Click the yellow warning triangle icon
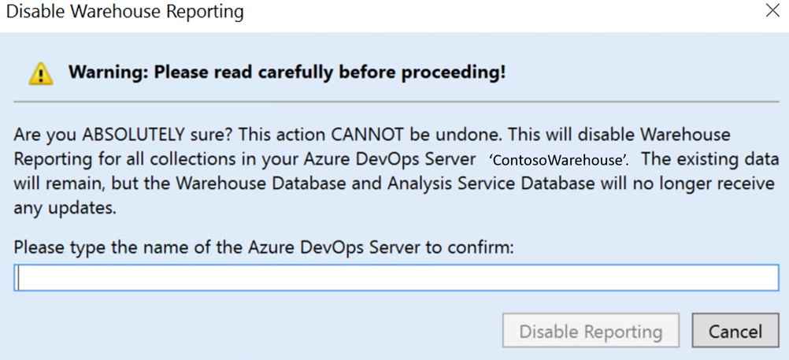The width and height of the screenshot is (789, 360). (41, 74)
